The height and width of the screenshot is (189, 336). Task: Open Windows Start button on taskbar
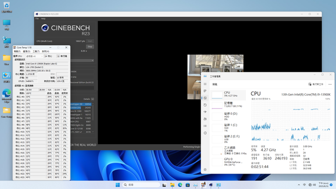click(x=118, y=185)
